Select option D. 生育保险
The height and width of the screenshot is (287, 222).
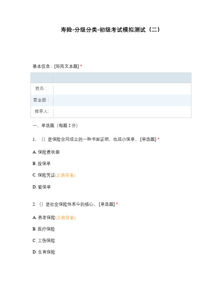click(44, 252)
